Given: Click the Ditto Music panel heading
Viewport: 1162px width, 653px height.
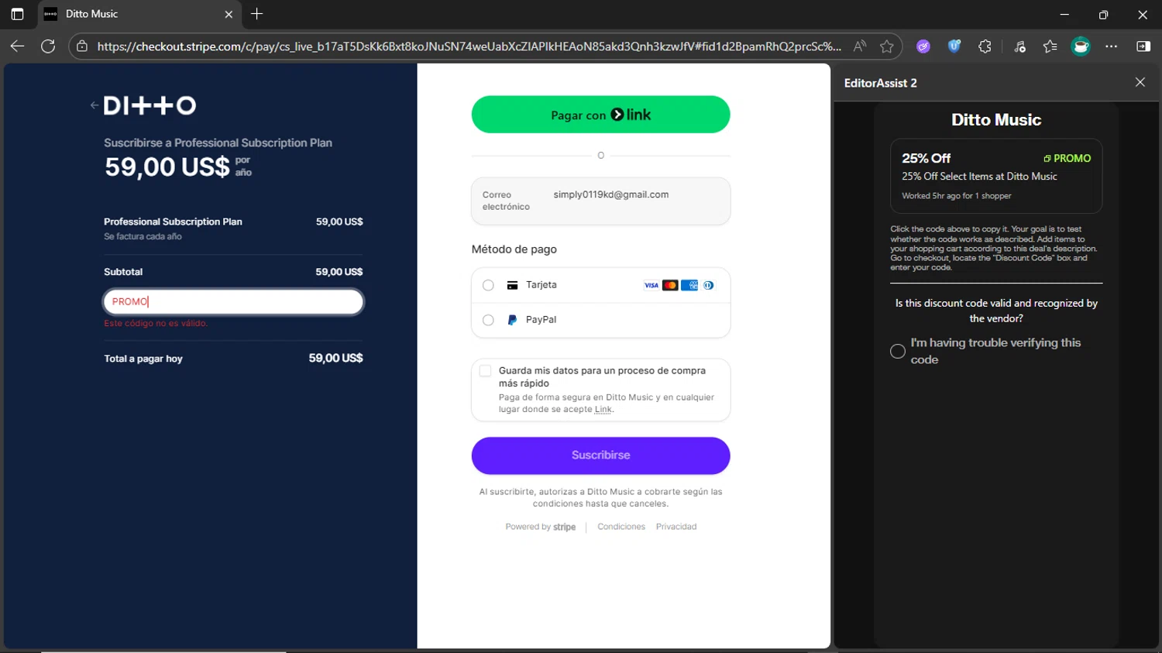Looking at the screenshot, I should pos(996,120).
